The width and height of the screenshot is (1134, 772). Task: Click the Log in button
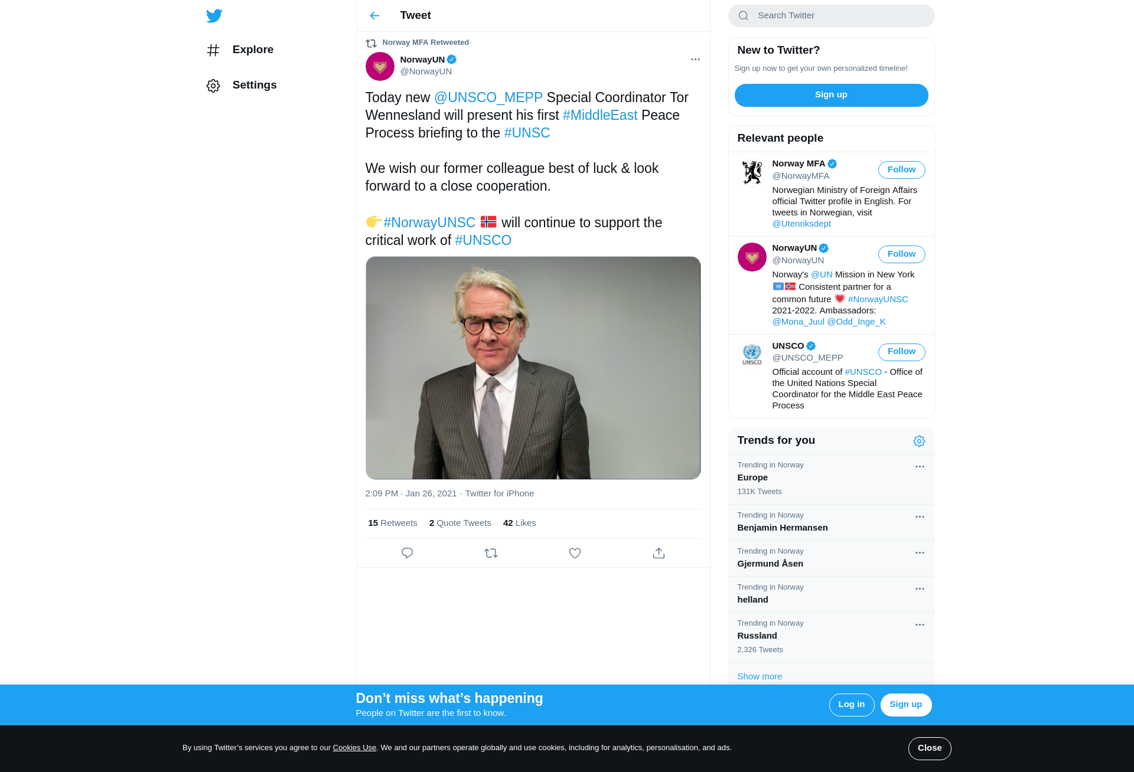tap(851, 705)
